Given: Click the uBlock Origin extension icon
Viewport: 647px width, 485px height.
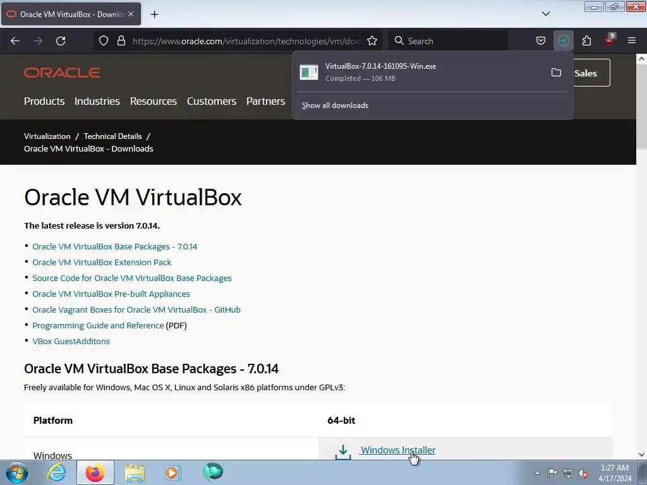Looking at the screenshot, I should [x=609, y=40].
